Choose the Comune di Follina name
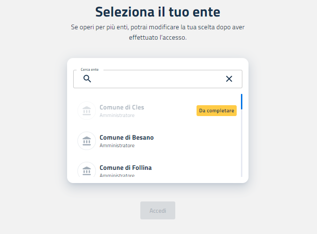 pyautogui.click(x=125, y=167)
